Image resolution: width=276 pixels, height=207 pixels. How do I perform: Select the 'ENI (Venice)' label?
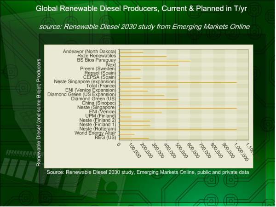click(103, 112)
